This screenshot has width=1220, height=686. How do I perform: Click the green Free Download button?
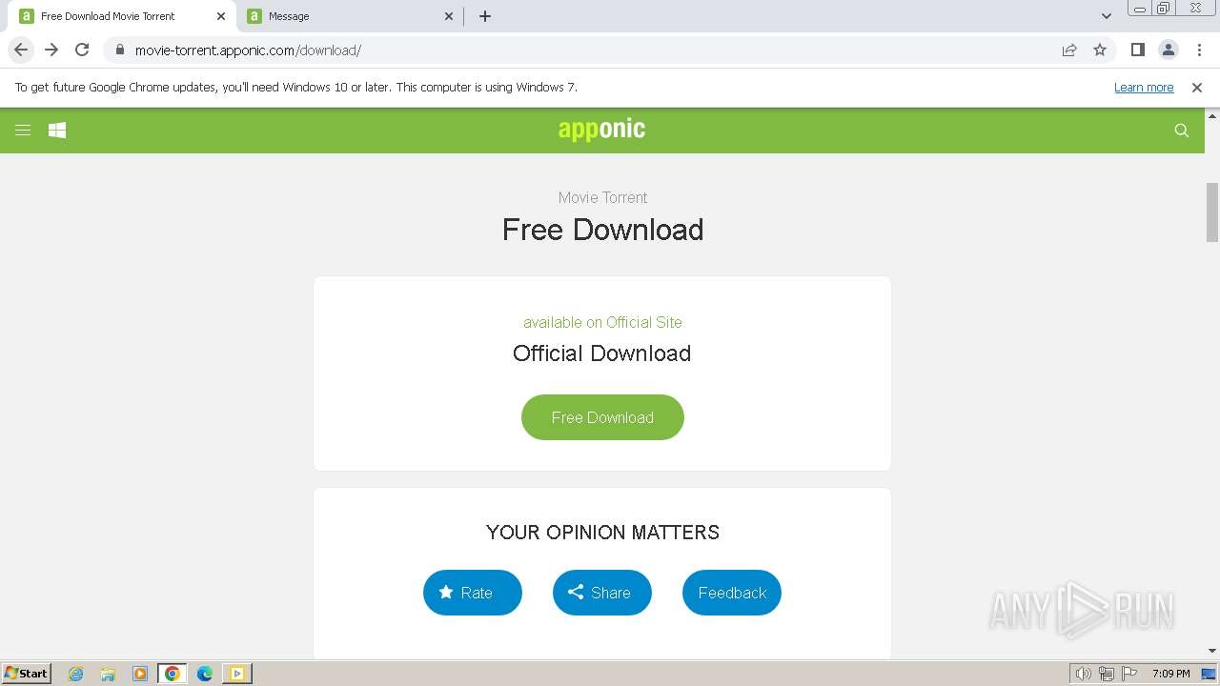coord(602,417)
